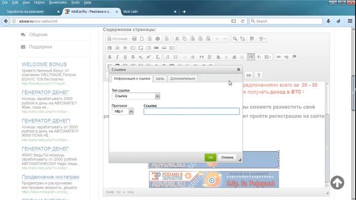Click the Paste icon in editor toolbar

pyautogui.click(x=192, y=39)
